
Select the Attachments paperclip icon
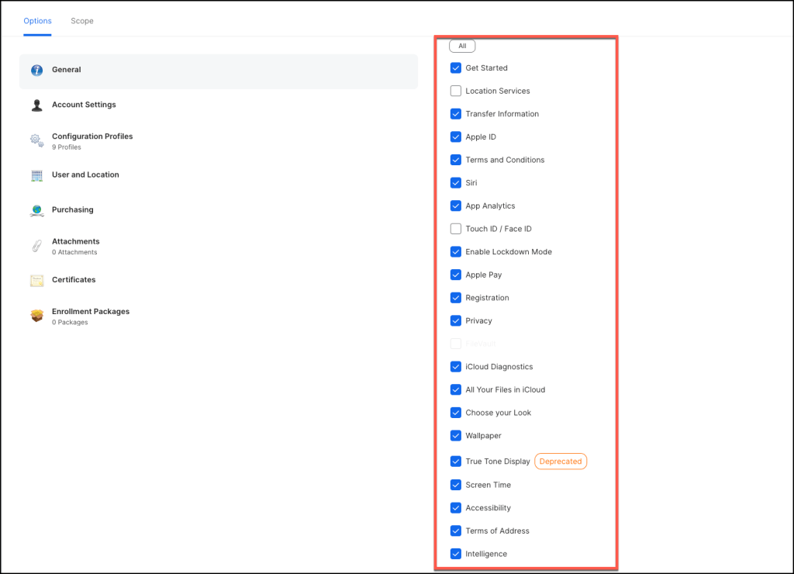pos(36,246)
